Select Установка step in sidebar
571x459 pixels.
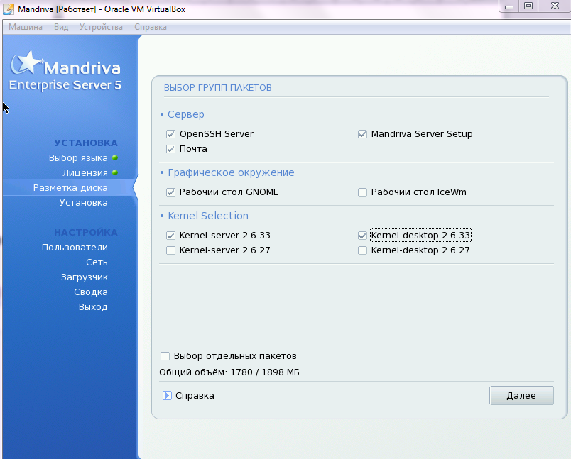(x=83, y=203)
